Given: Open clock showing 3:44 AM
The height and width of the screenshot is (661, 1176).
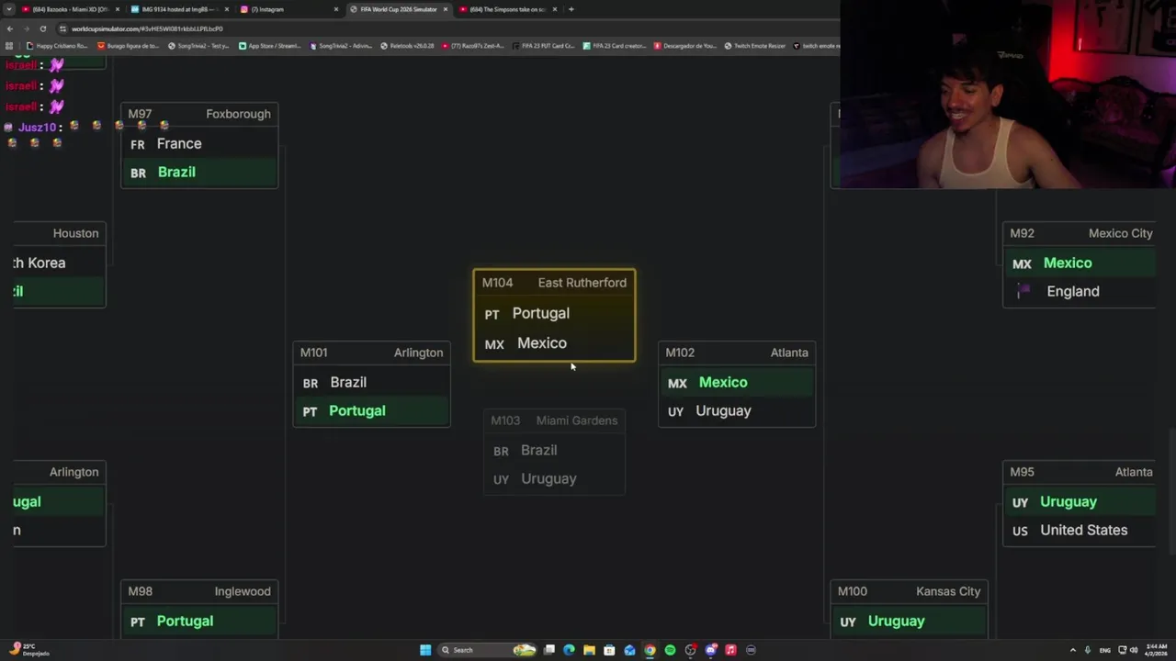Looking at the screenshot, I should point(1157,650).
